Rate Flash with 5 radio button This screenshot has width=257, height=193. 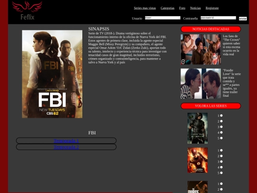pyautogui.click(x=221, y=173)
